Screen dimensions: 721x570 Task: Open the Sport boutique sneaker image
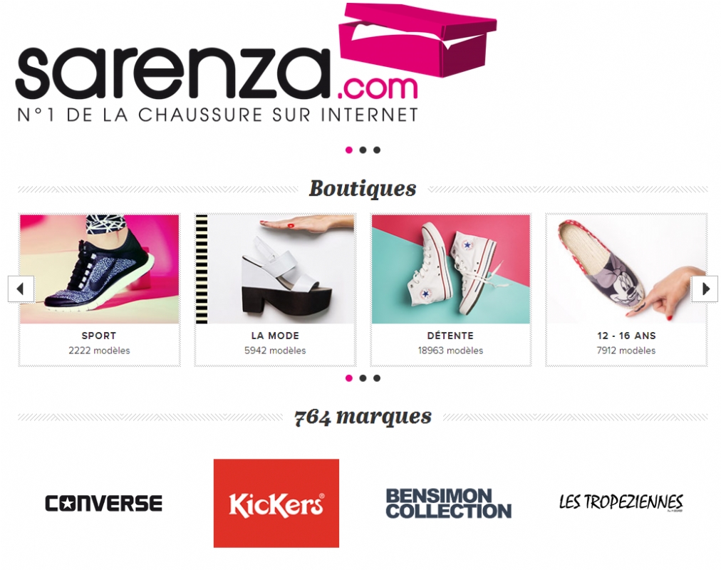coord(99,269)
